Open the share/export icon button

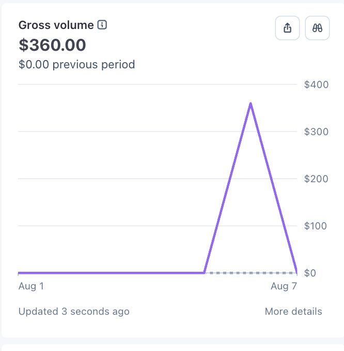coord(287,28)
